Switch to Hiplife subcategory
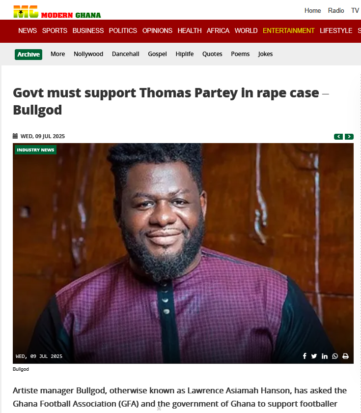Viewport: 361px width, 413px height. [185, 54]
